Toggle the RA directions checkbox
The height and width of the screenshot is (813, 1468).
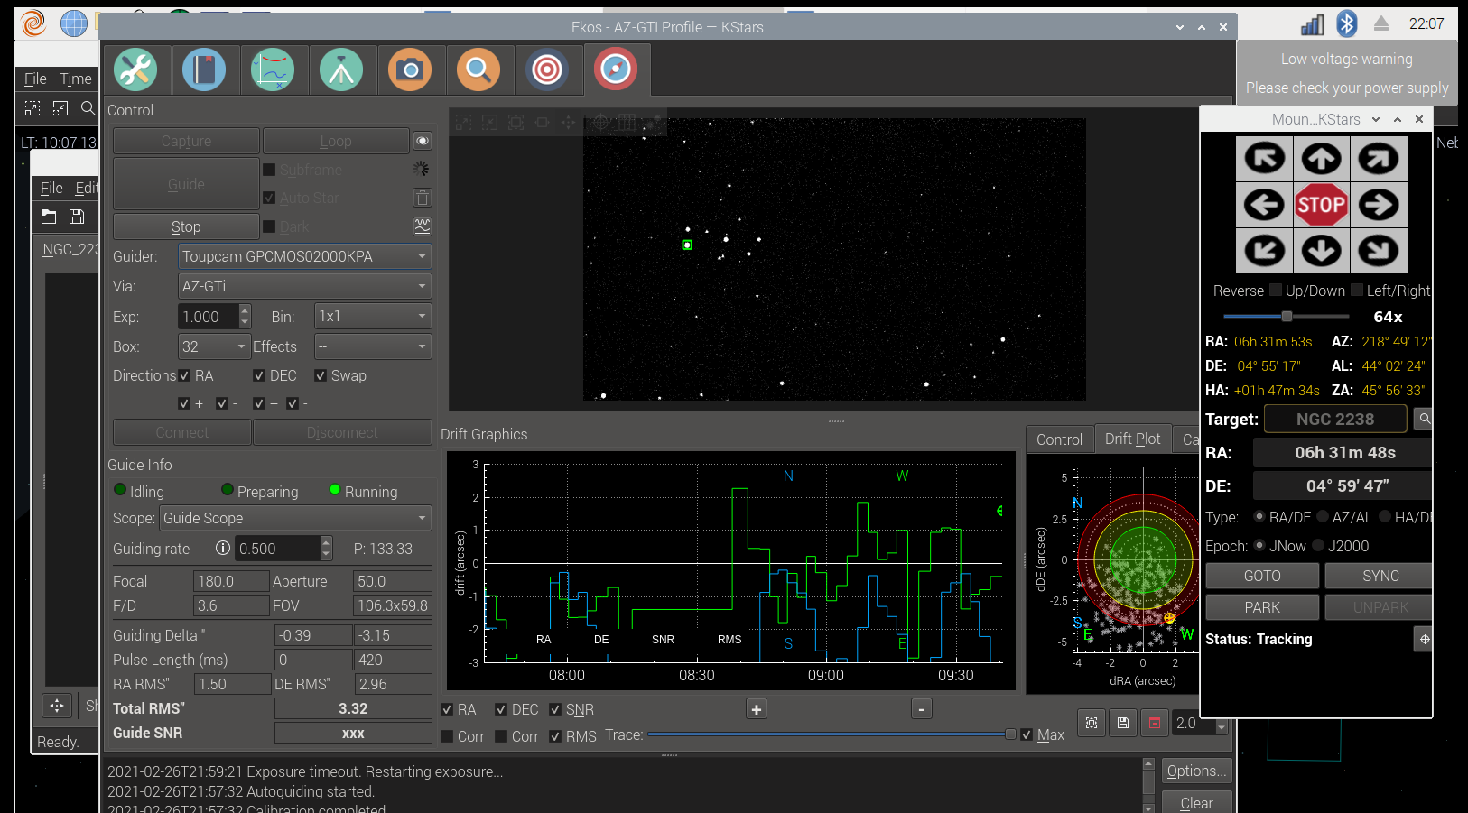(x=184, y=376)
